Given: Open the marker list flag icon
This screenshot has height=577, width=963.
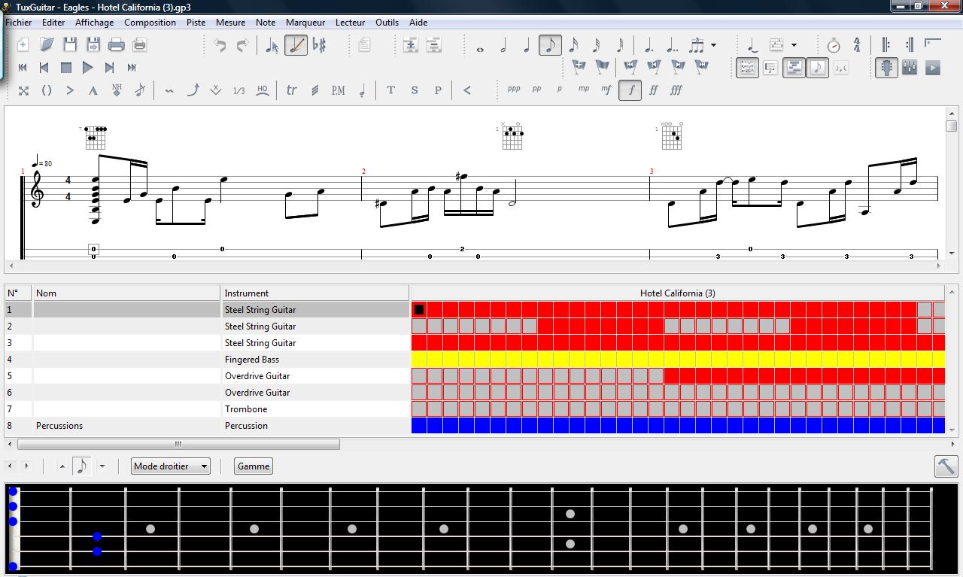Looking at the screenshot, I should pyautogui.click(x=603, y=68).
